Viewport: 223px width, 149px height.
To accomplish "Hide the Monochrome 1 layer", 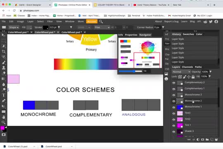I will 173,107.
